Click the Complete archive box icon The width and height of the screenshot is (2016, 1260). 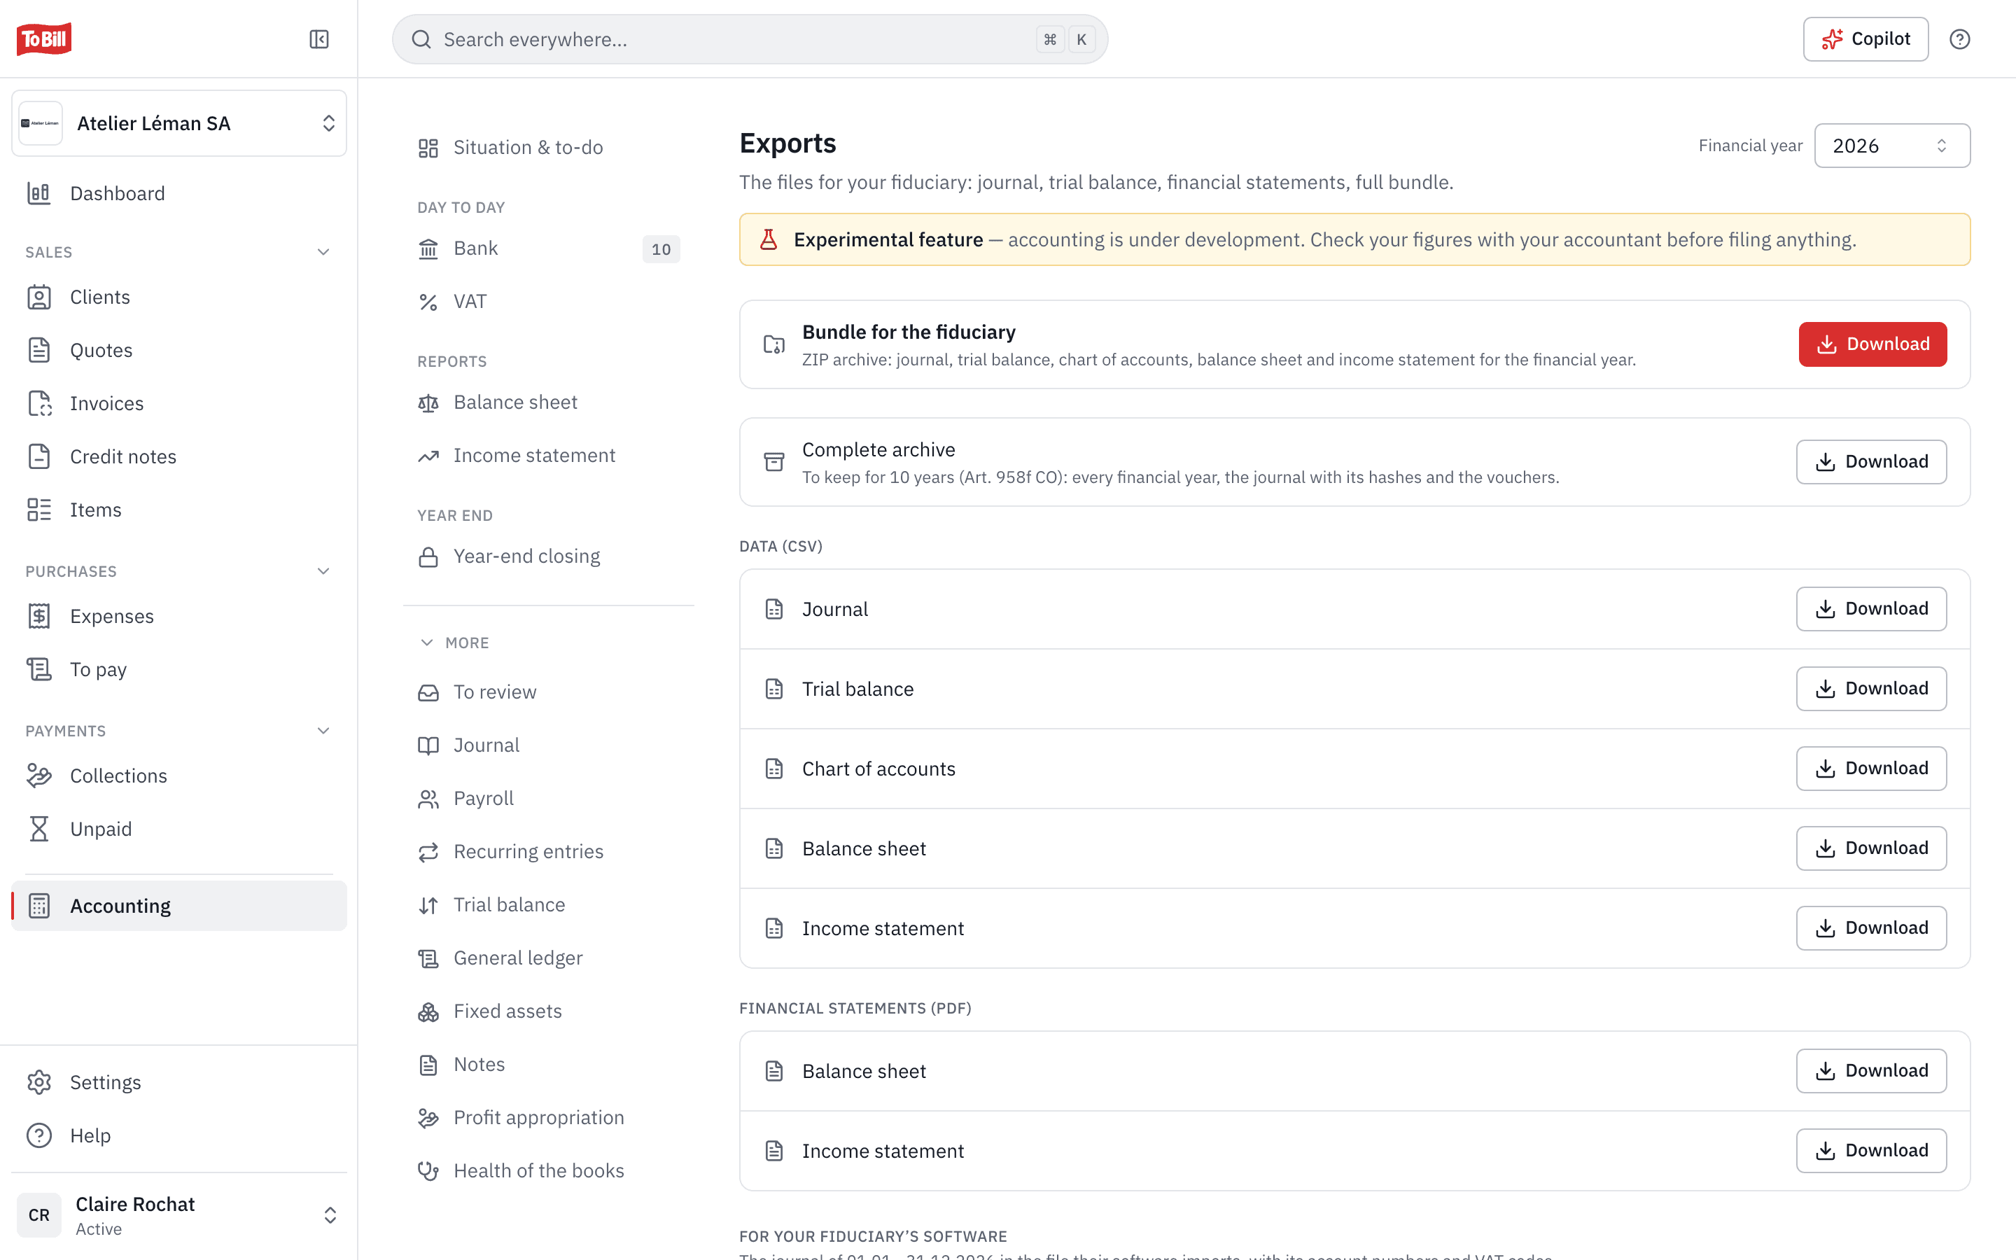774,462
